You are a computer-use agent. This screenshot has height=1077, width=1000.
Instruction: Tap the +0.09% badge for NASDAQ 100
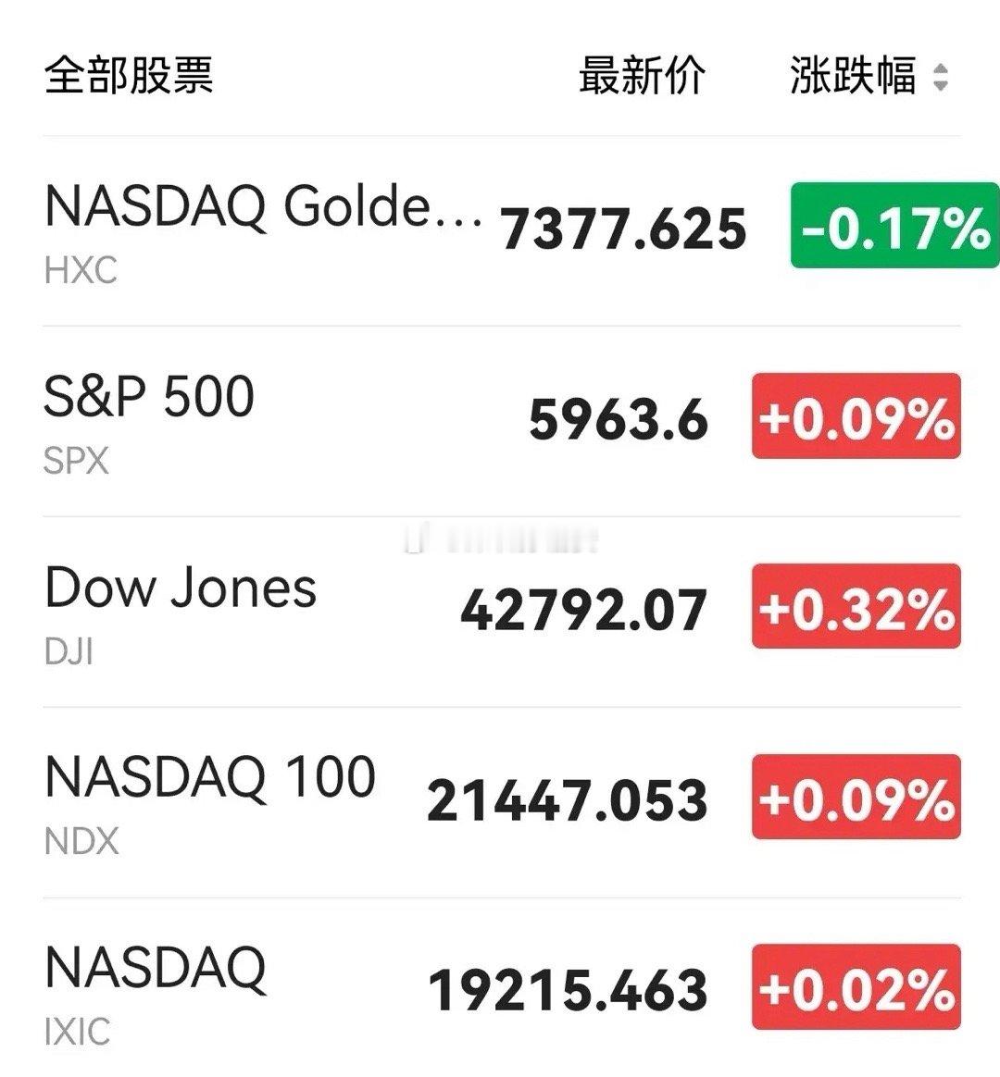[856, 796]
